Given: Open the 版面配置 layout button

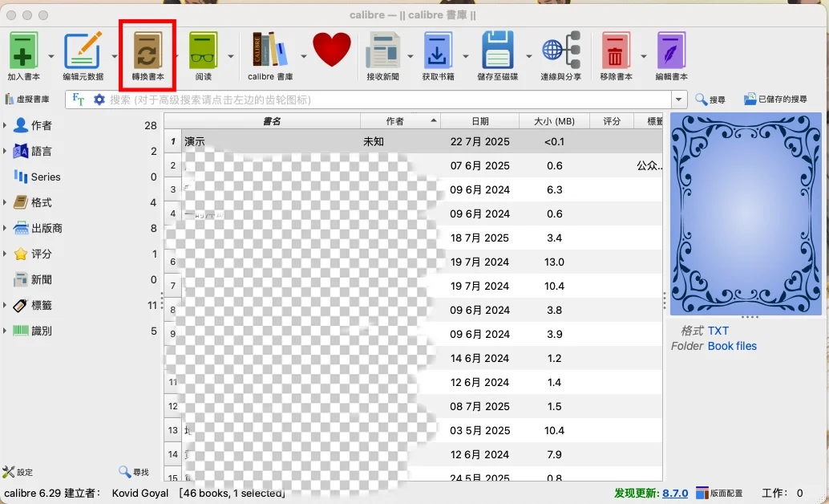Looking at the screenshot, I should 719,494.
